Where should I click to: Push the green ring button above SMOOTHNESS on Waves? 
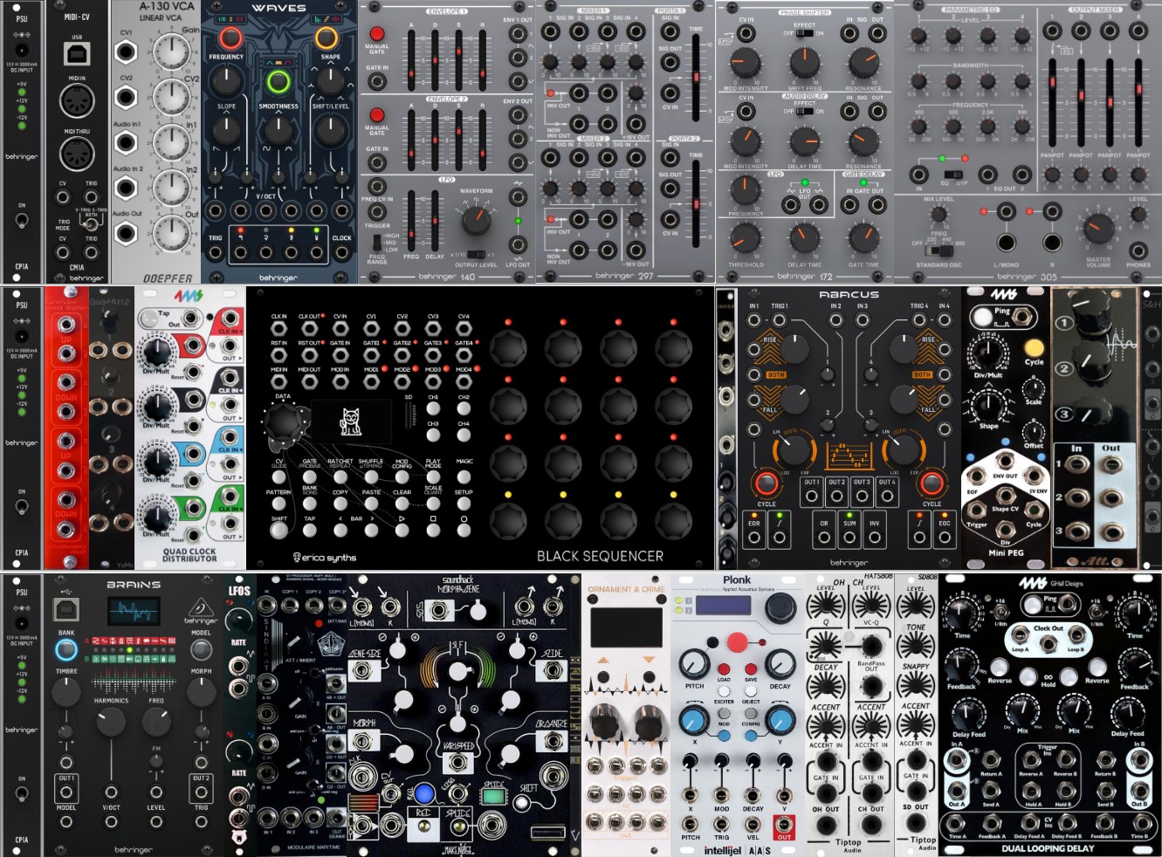pyautogui.click(x=278, y=82)
